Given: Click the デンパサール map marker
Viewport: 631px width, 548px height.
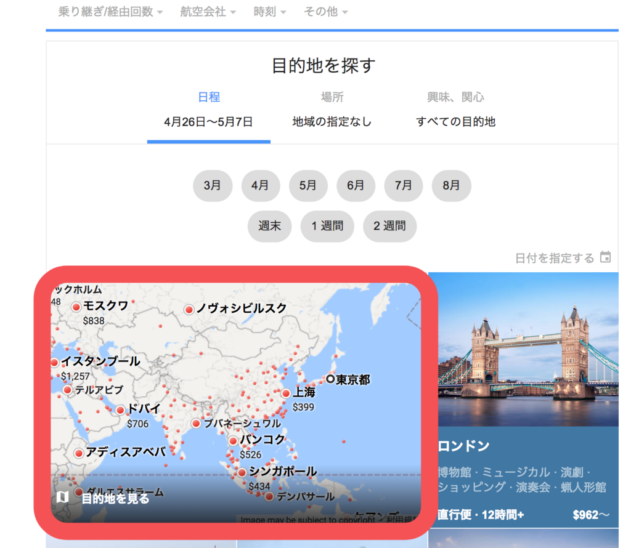Looking at the screenshot, I should click(x=269, y=497).
